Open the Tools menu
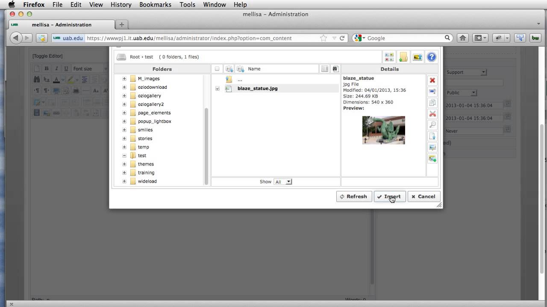Viewport: 547px width, 307px height. (187, 5)
